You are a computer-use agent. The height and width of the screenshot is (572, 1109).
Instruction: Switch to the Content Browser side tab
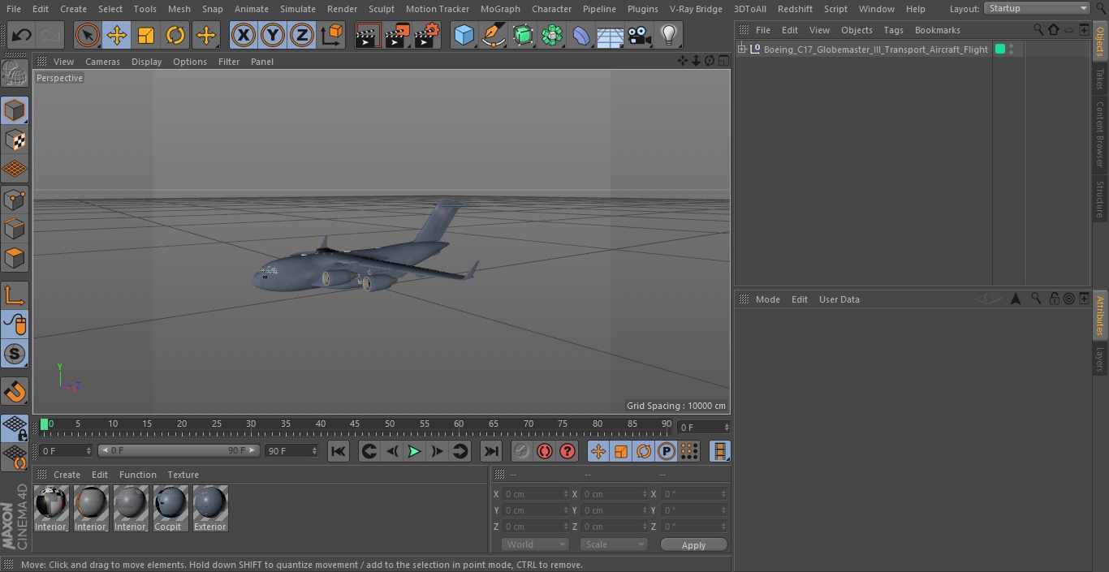1100,134
